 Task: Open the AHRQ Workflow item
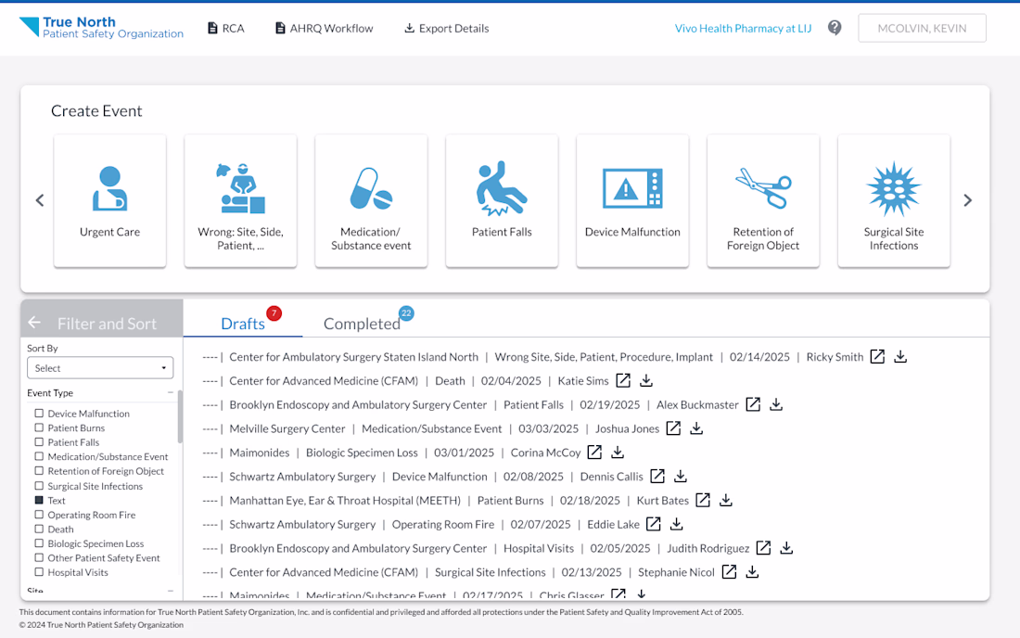(324, 28)
